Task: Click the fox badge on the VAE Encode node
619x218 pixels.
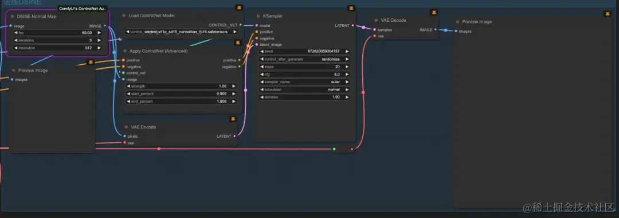Action: point(233,119)
